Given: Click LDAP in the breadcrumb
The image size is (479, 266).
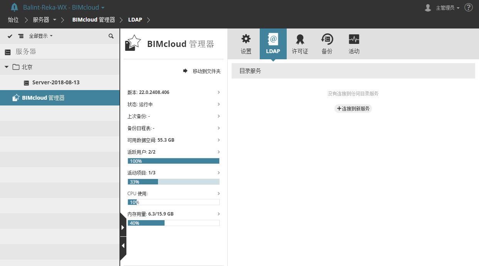Looking at the screenshot, I should pyautogui.click(x=135, y=20).
